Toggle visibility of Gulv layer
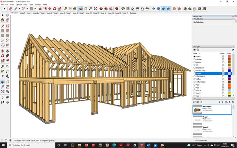Image resolution: width=237 pixels, height=148 pixels. [x=223, y=65]
